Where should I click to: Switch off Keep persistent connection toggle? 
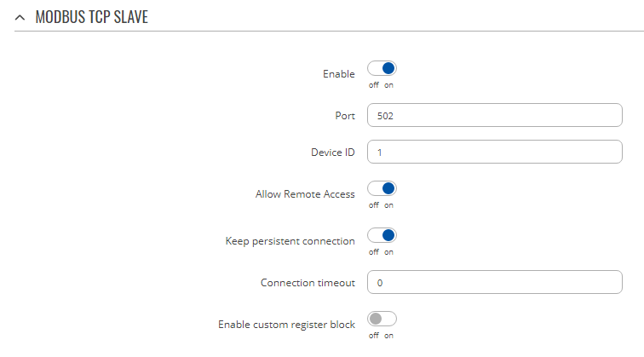(x=382, y=236)
